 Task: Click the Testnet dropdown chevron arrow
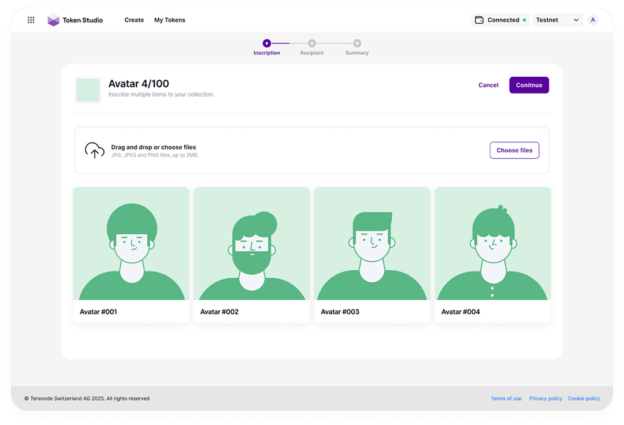576,20
